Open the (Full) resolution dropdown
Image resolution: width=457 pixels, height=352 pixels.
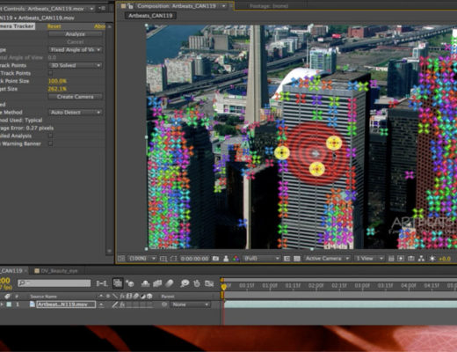tap(261, 259)
